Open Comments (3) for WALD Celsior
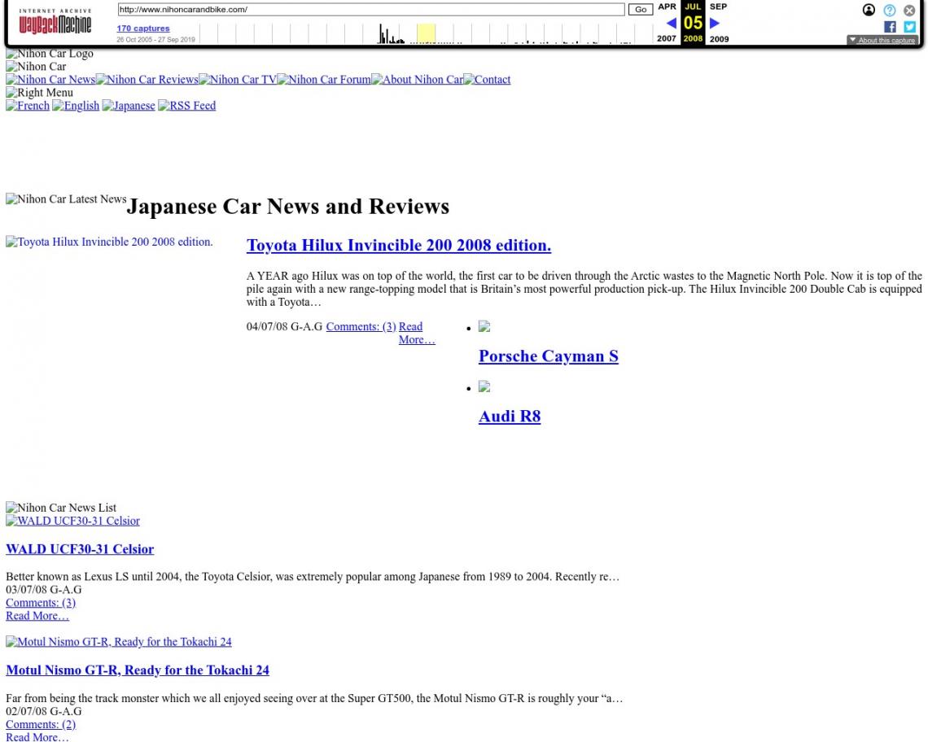928x742 pixels. (41, 602)
